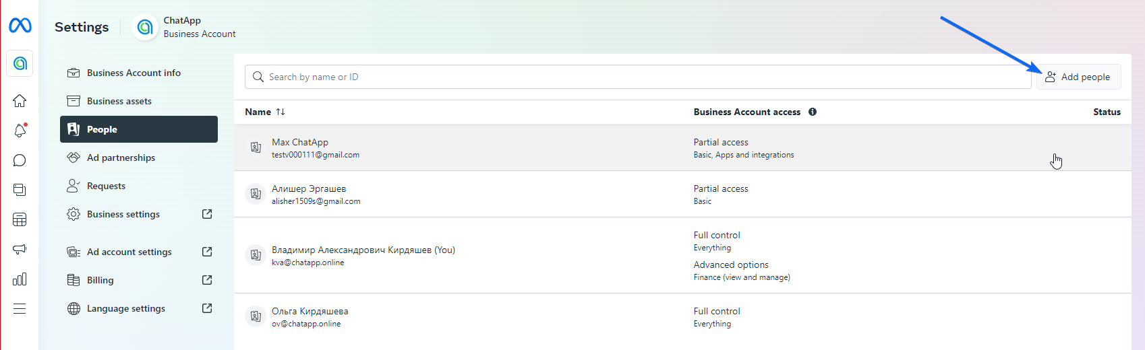Open Billing external link icon
The width and height of the screenshot is (1145, 350).
pyautogui.click(x=207, y=280)
